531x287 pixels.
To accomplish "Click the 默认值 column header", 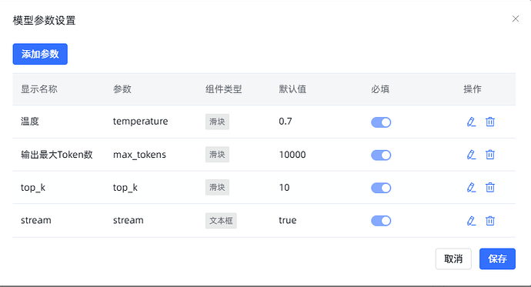I will (x=292, y=89).
